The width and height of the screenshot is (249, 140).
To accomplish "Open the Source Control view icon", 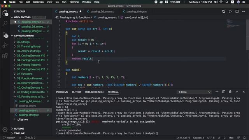I will pyautogui.click(x=5, y=35).
